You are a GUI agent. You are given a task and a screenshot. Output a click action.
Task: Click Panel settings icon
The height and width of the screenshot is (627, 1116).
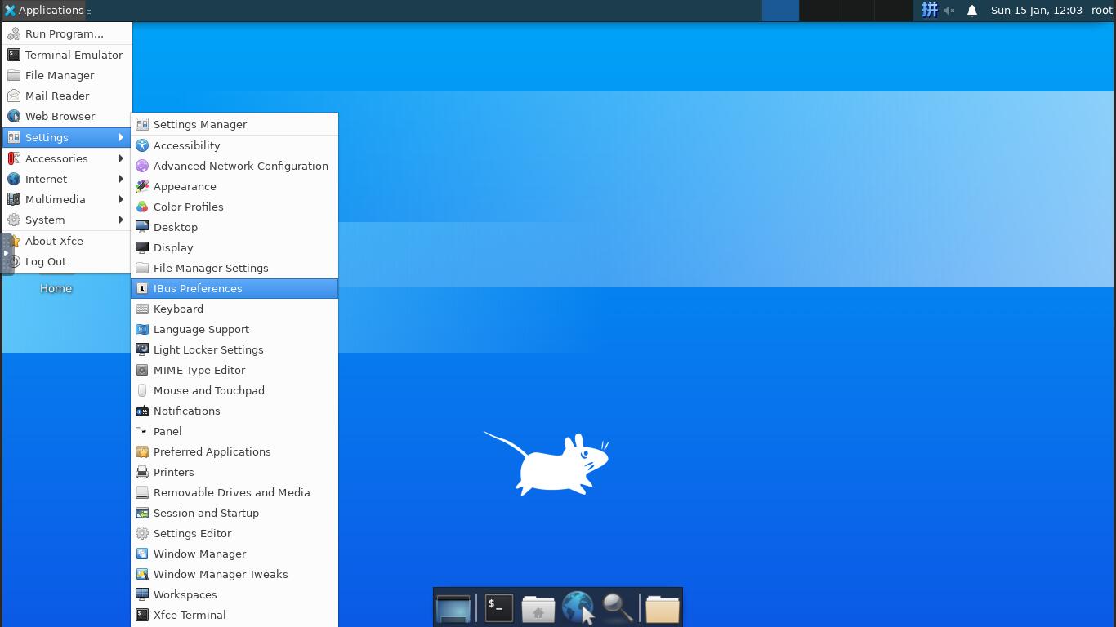pyautogui.click(x=142, y=431)
